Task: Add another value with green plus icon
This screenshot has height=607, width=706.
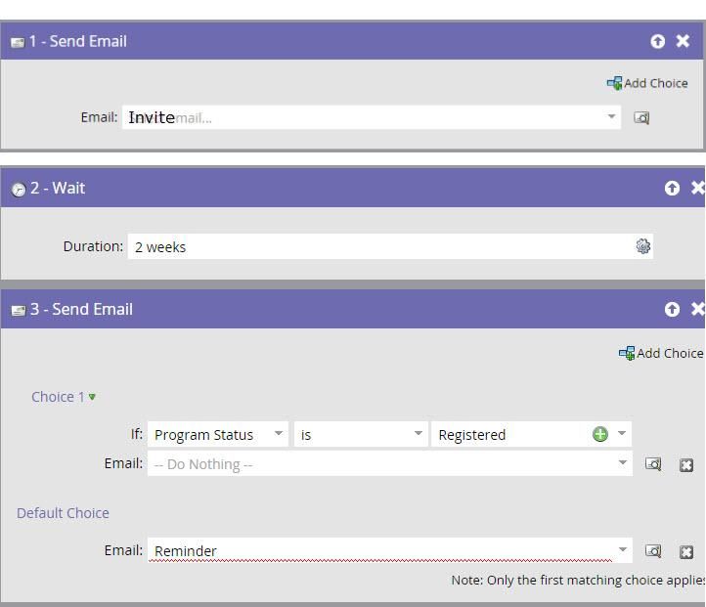Action: pyautogui.click(x=599, y=434)
